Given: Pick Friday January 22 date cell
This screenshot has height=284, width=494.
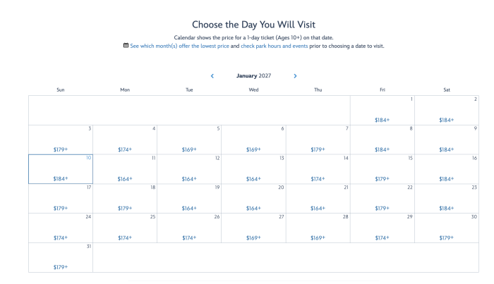Looking at the screenshot, I should pos(382,199).
